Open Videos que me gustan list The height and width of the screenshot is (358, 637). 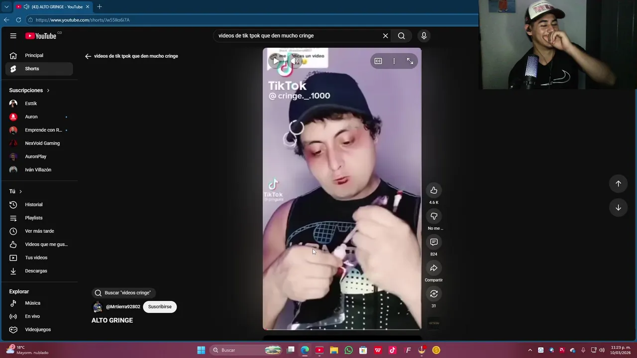pos(39,244)
